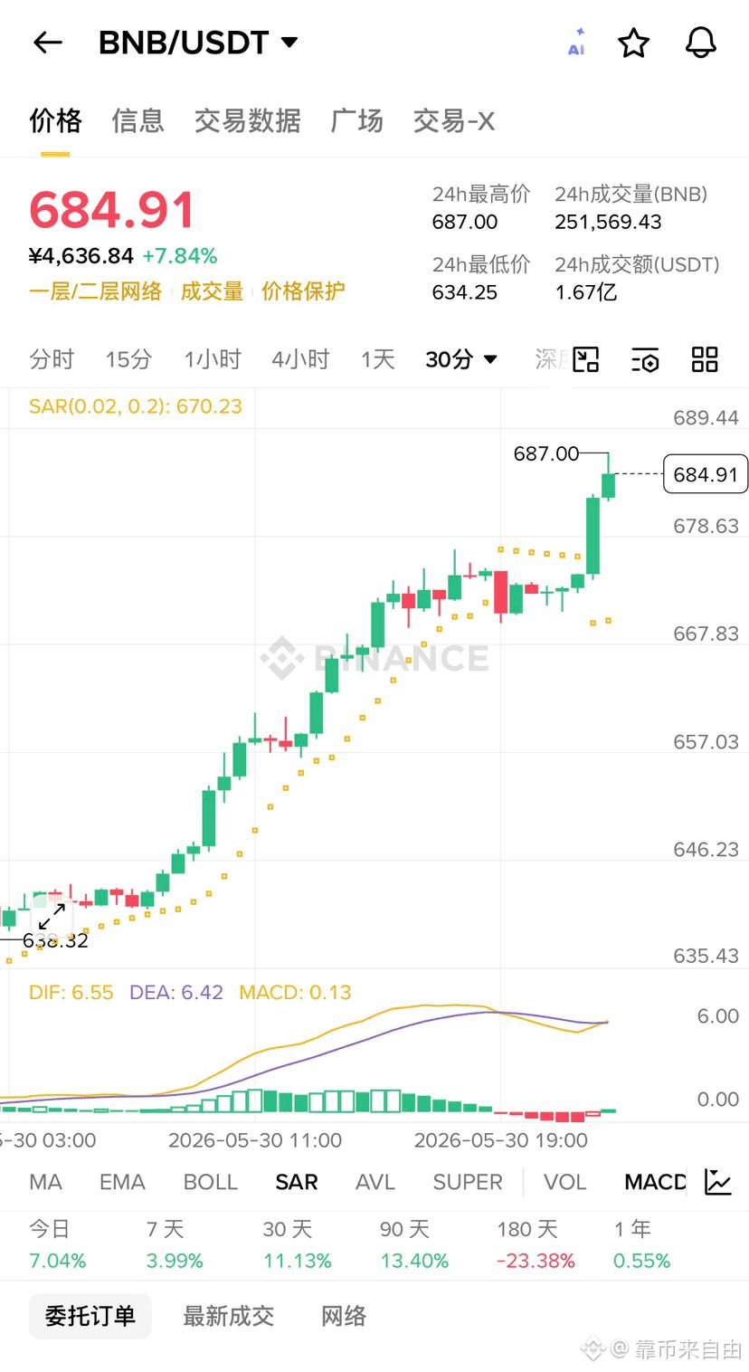Open price alert bell icon
The width and height of the screenshot is (749, 1372).
pos(701,43)
